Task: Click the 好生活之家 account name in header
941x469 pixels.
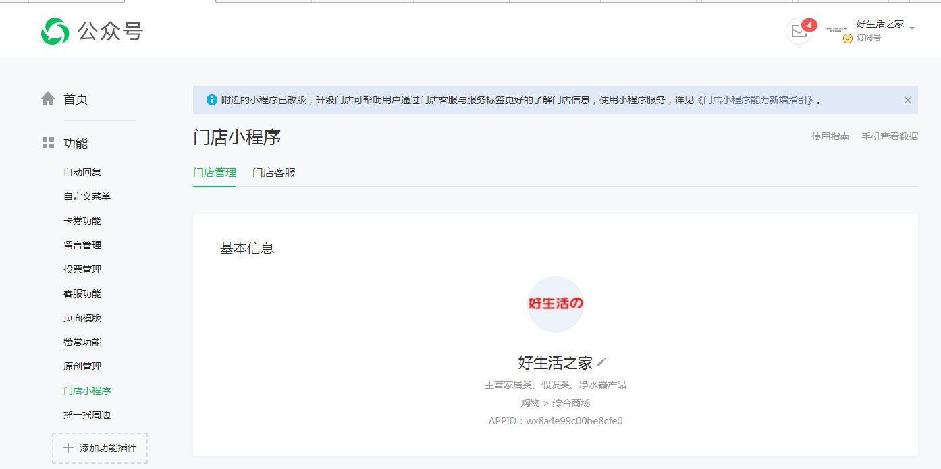Action: pos(880,24)
